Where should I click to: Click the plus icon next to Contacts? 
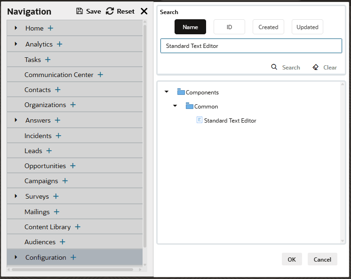58,90
